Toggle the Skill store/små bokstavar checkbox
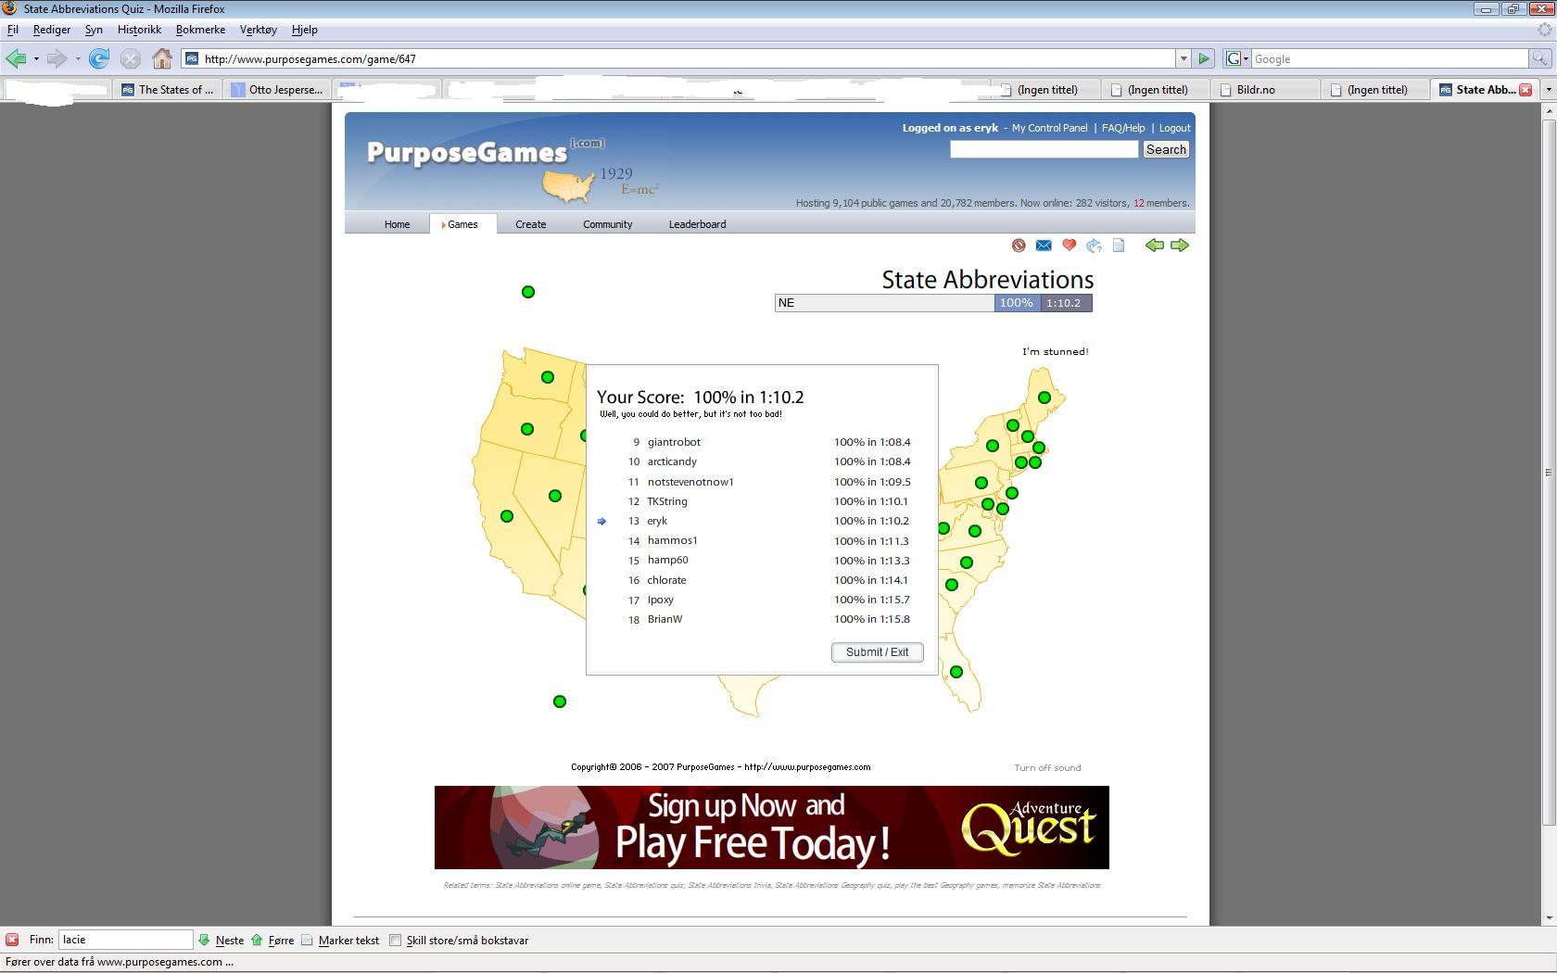The image size is (1557, 973). (x=396, y=940)
